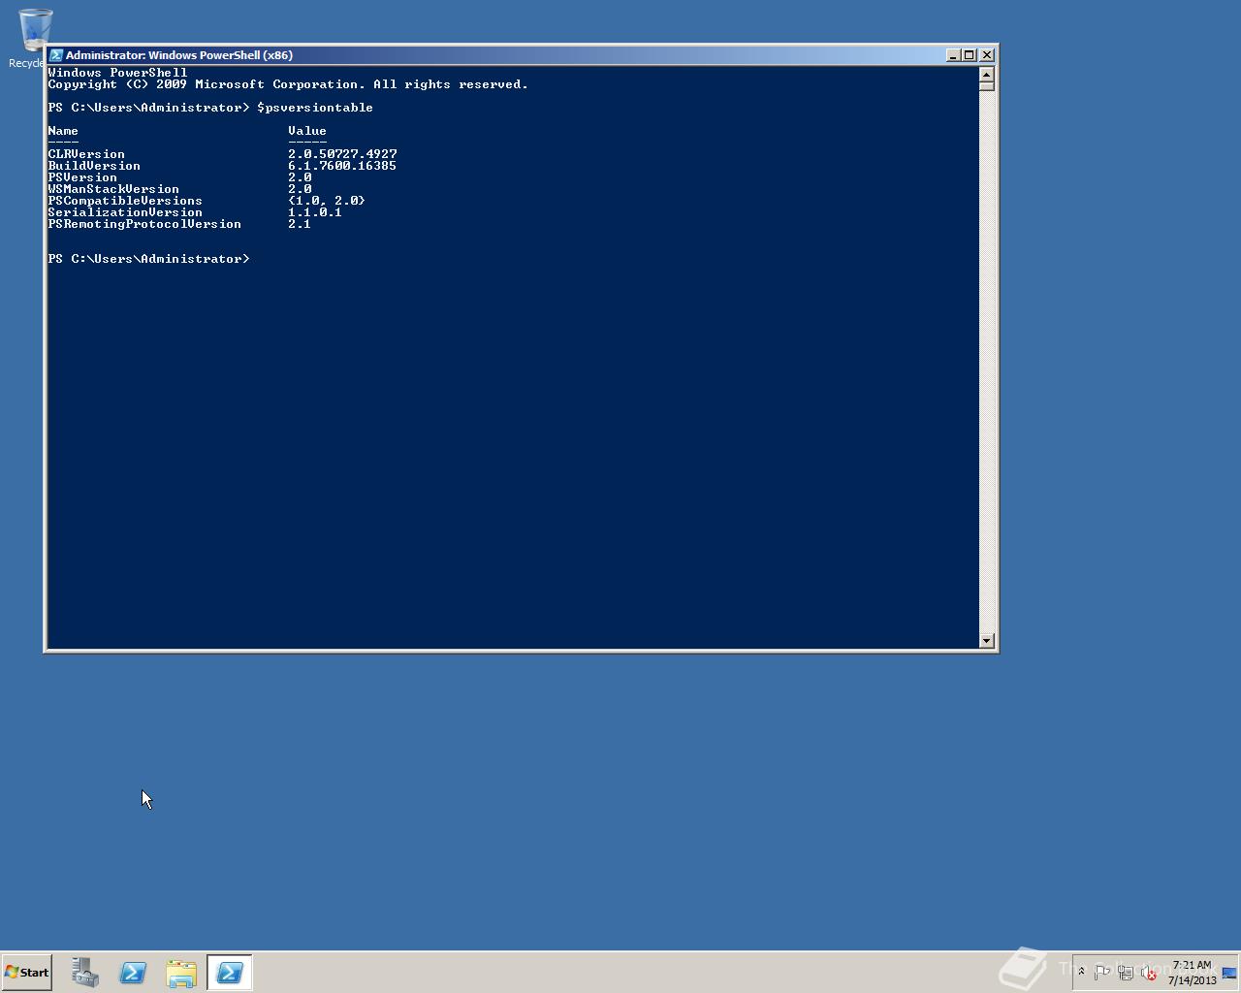Open the Action Center flag icon
Screen dimensions: 1241x993
[x=1102, y=973]
